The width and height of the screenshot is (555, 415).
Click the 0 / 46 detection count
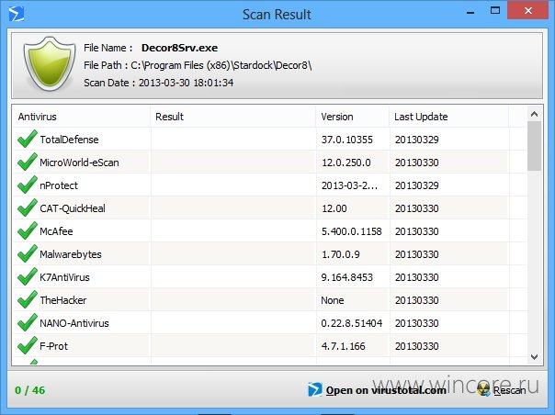tap(30, 390)
